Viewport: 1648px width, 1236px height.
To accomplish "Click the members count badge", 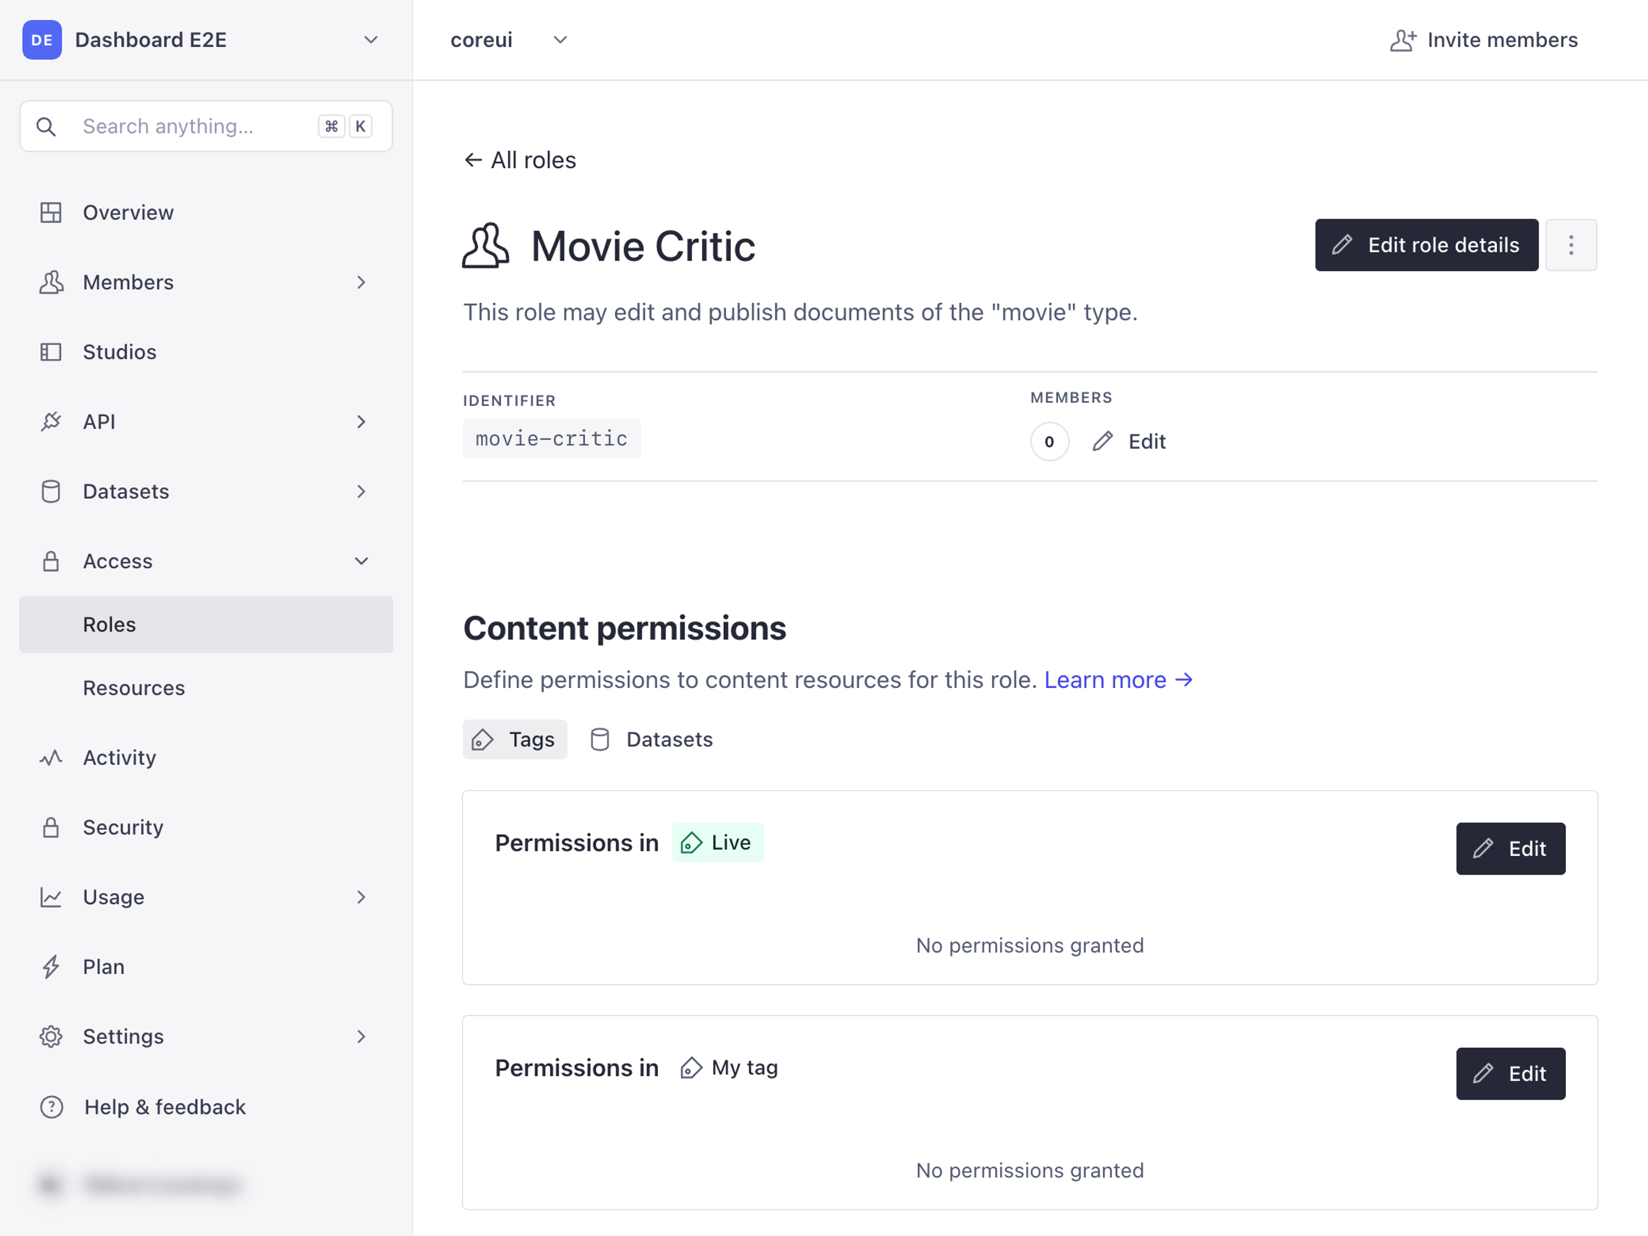I will (x=1050, y=442).
